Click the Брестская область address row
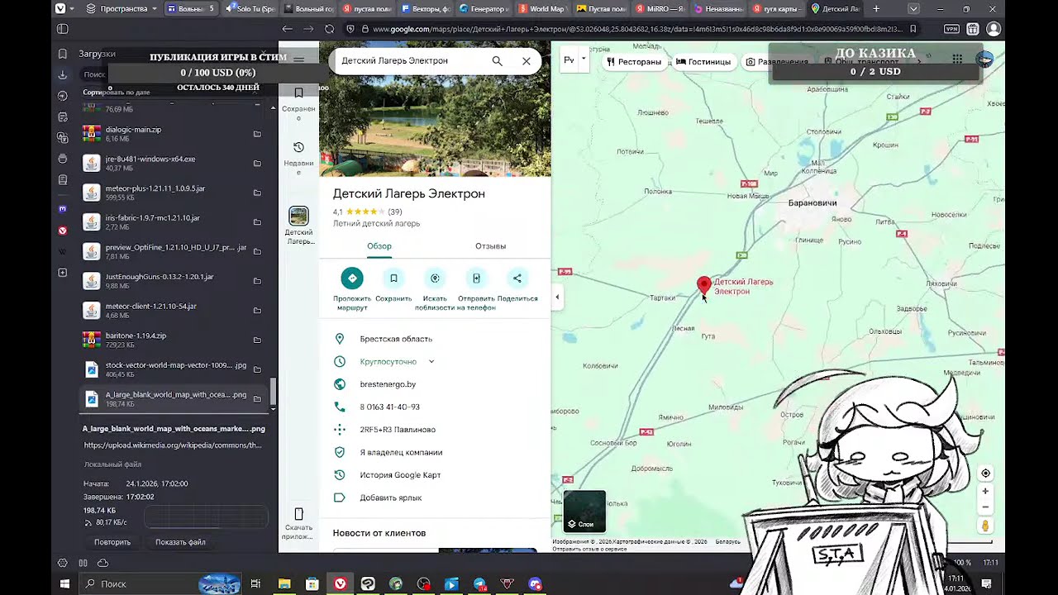1058x595 pixels. 435,339
